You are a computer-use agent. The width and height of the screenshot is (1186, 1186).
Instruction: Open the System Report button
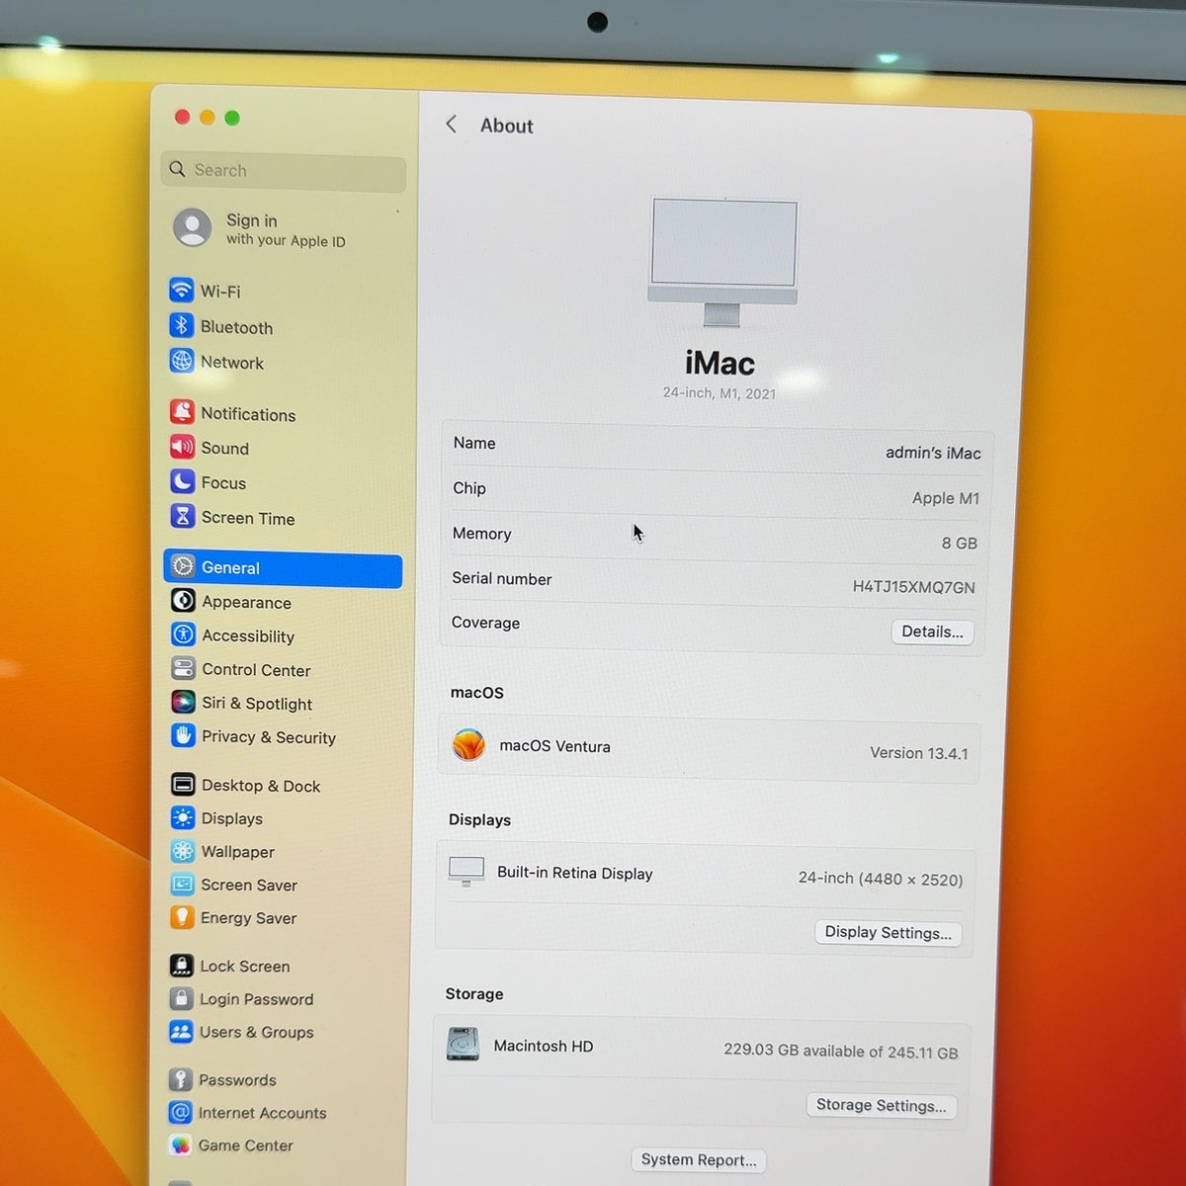[699, 1160]
